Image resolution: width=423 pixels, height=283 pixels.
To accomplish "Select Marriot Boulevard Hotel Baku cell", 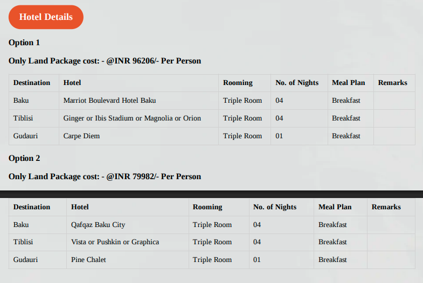I will pos(138,101).
